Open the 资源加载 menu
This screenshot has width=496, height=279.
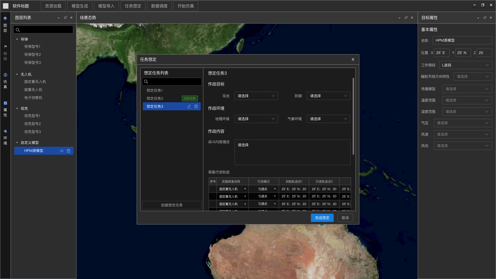tap(53, 6)
